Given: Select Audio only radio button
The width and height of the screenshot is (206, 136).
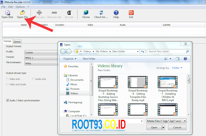Looking at the screenshot, I should tap(33, 79).
